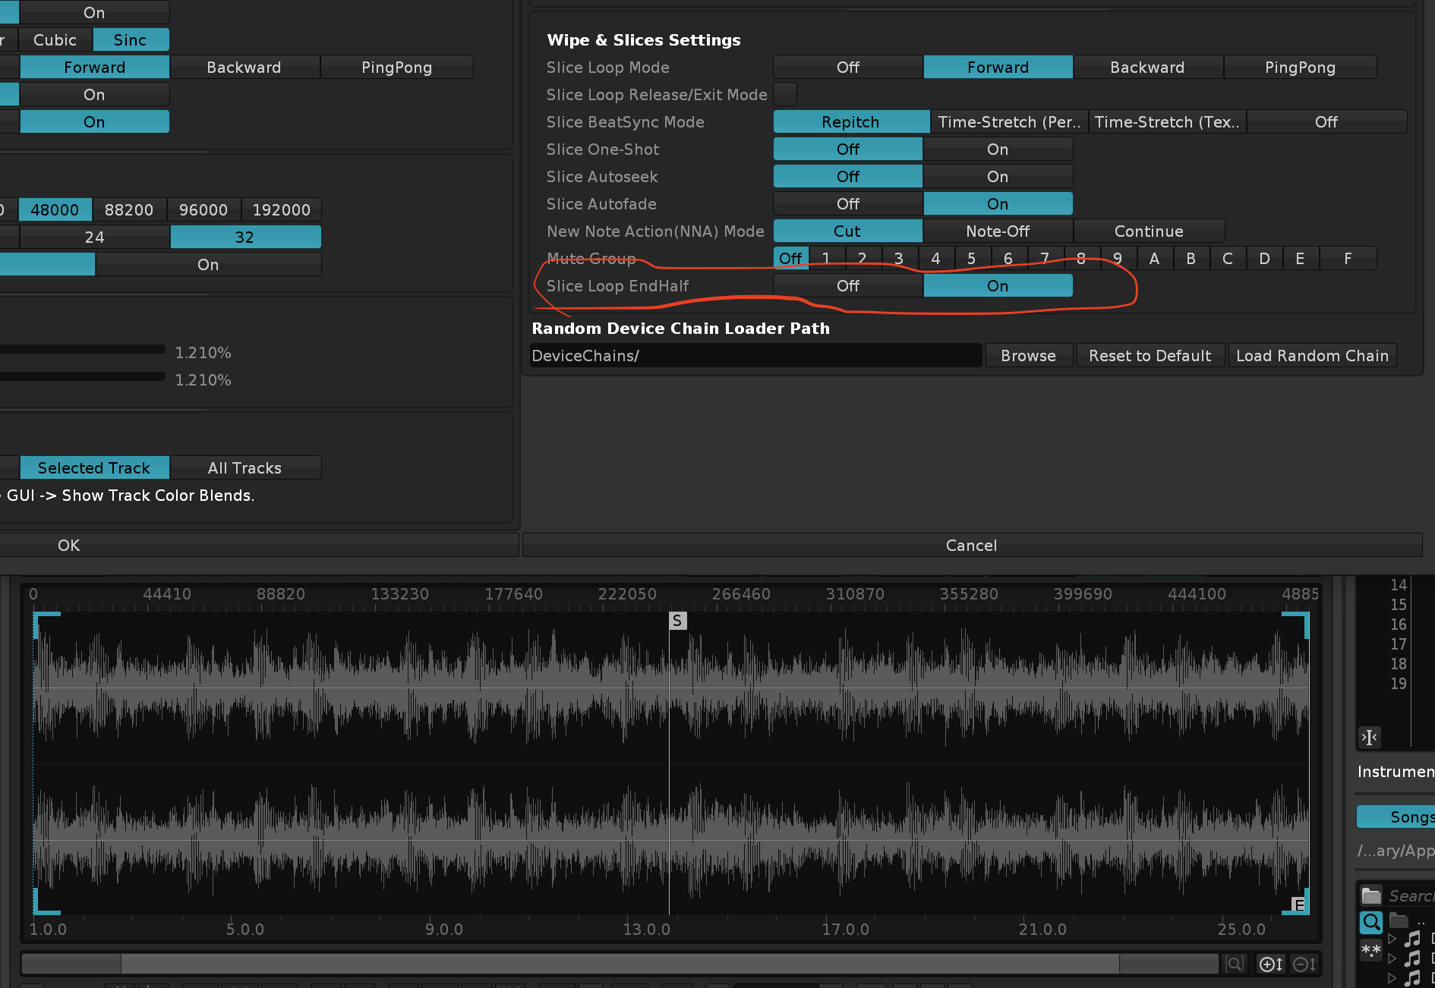
Task: Click the collapse cursor icon above Instruments
Action: 1369,737
